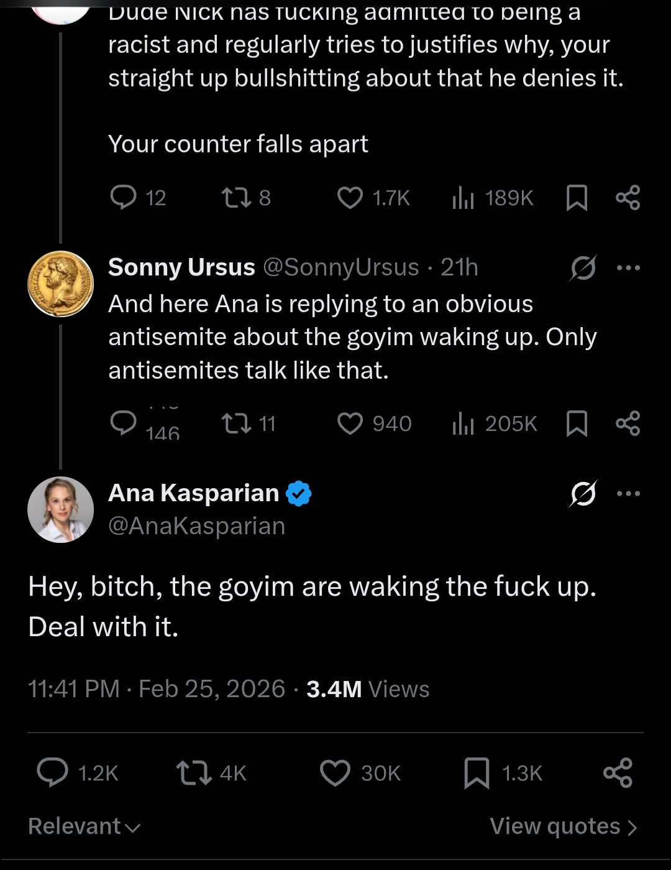Repost Ana Kasparian's main post
Screen dimensions: 671x870
point(194,773)
